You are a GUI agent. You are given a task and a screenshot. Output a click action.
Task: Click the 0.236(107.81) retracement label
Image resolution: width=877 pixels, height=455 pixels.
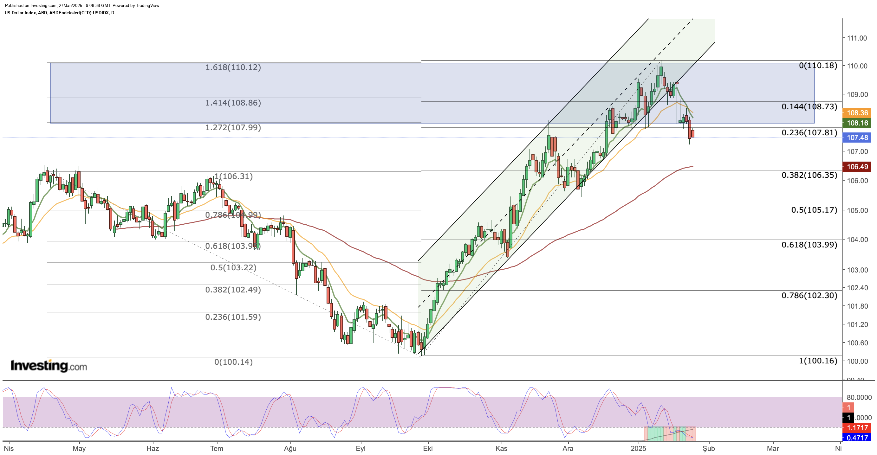(809, 133)
